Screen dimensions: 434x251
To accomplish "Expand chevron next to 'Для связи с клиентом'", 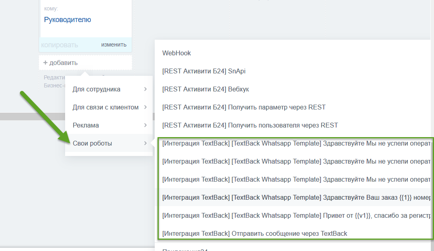I will (145, 107).
